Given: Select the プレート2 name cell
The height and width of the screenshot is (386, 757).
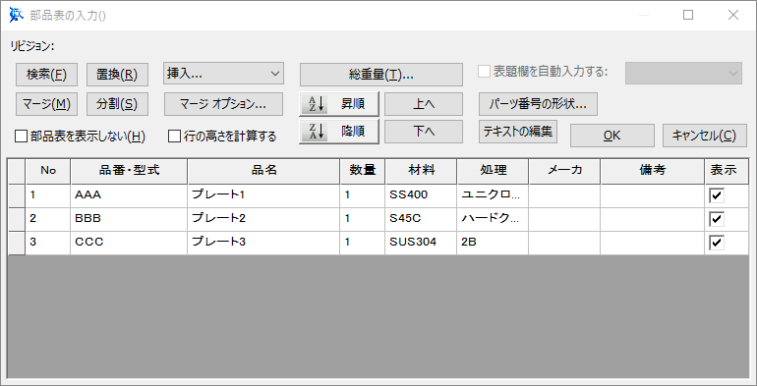Looking at the screenshot, I should click(x=263, y=219).
